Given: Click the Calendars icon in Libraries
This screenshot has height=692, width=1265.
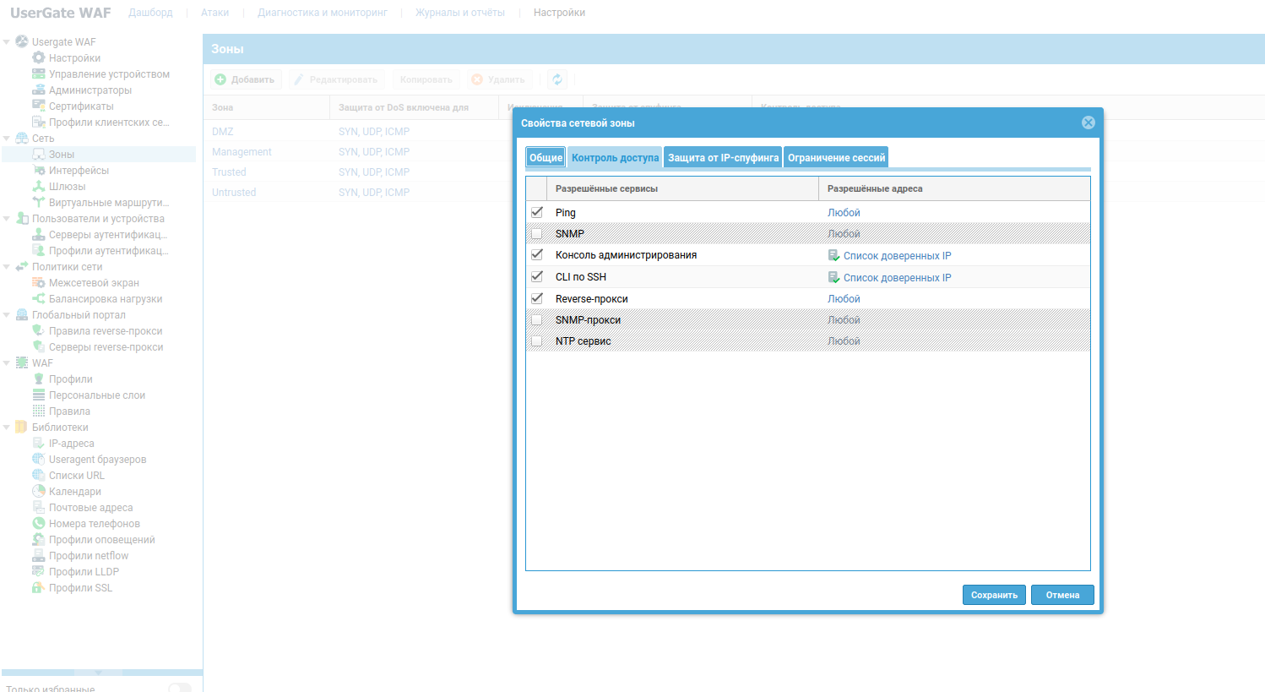Looking at the screenshot, I should 38,492.
